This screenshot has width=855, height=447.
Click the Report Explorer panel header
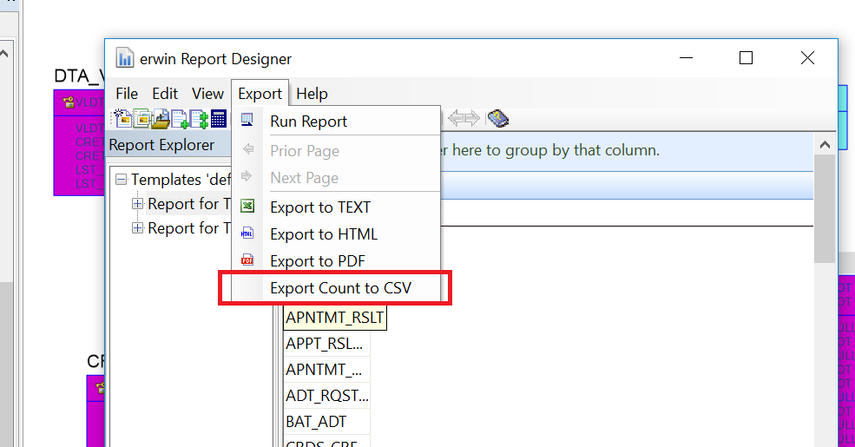point(168,145)
